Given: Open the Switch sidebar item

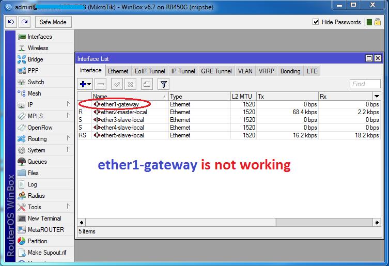Looking at the screenshot, I should (x=45, y=82).
